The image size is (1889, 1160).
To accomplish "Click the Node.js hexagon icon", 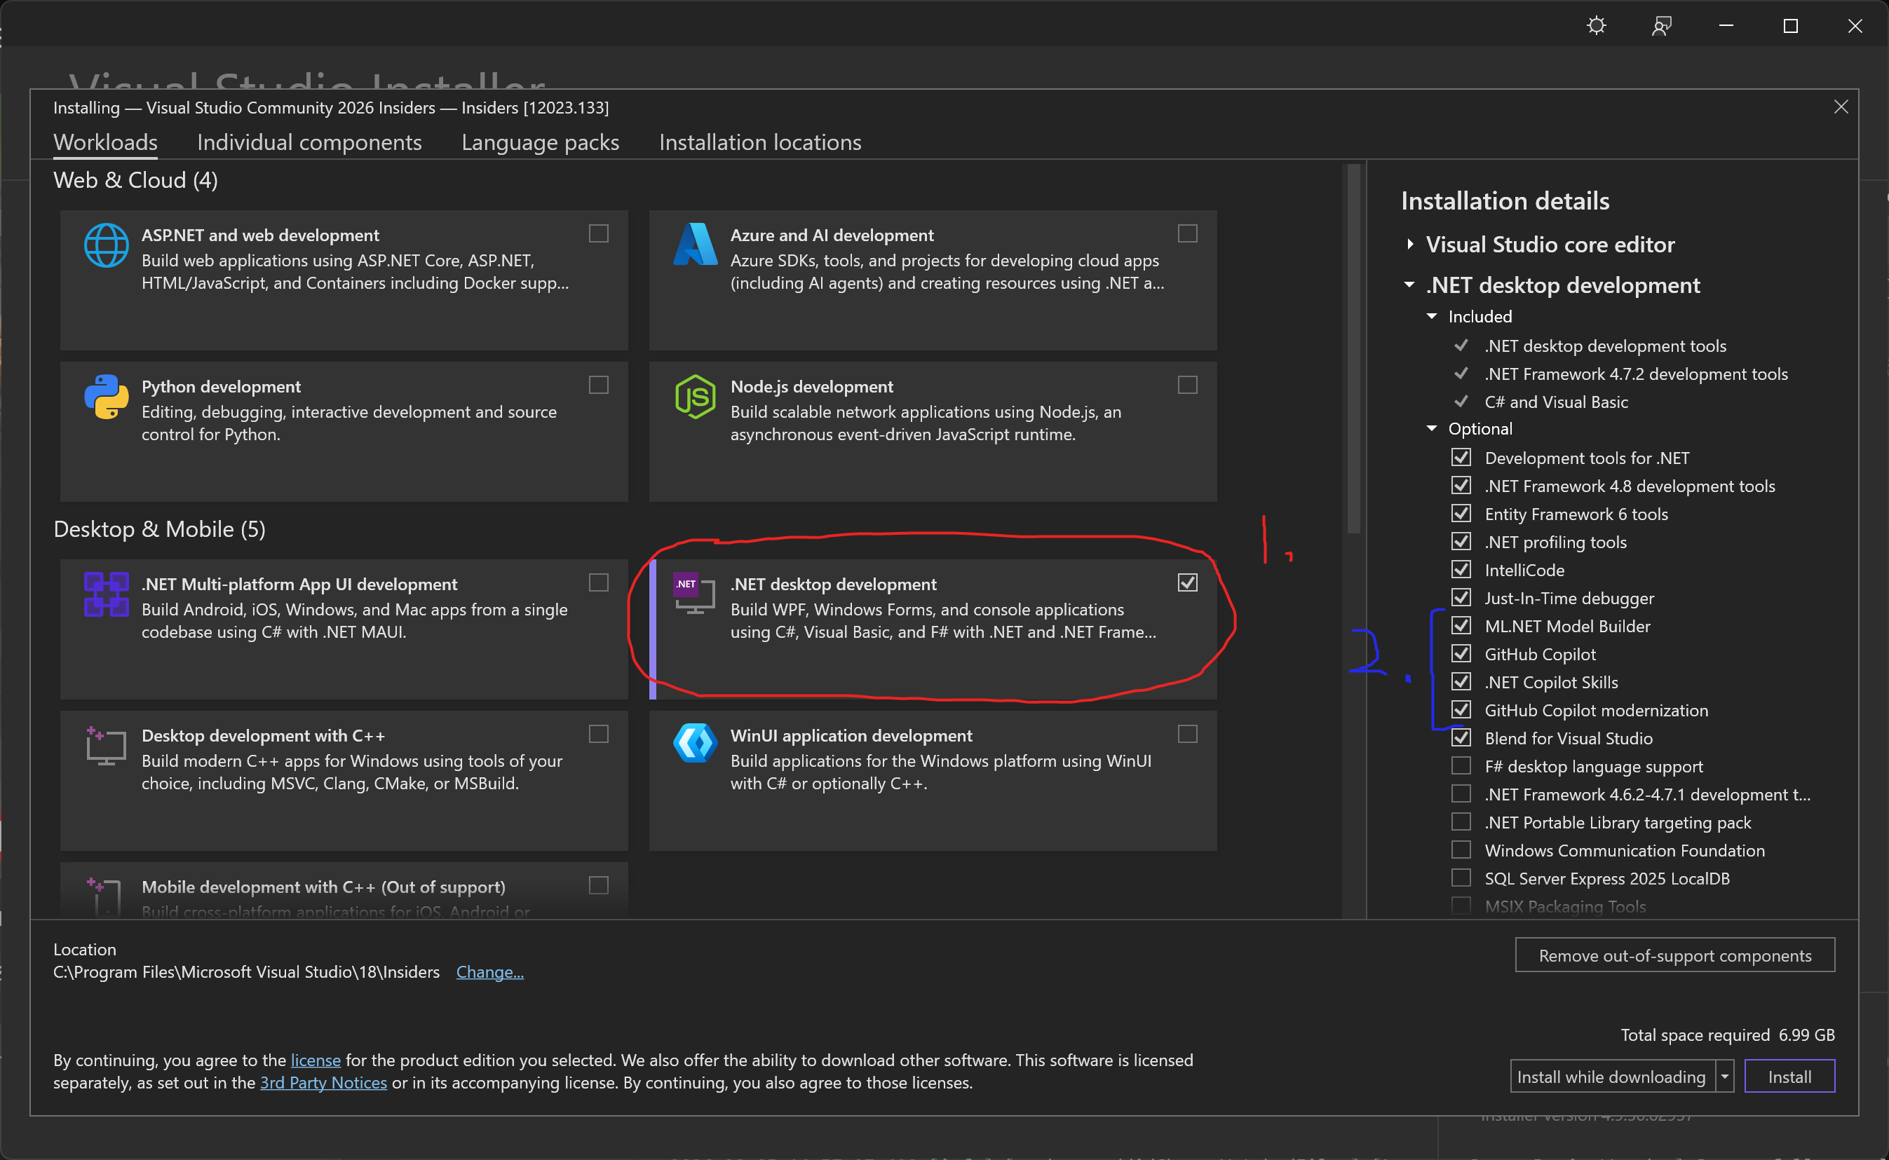I will 695,397.
